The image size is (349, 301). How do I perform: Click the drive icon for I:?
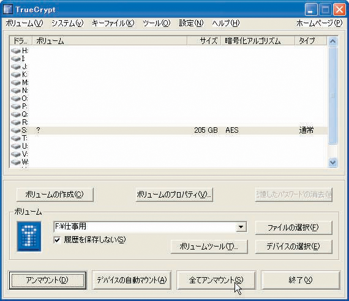click(x=15, y=59)
